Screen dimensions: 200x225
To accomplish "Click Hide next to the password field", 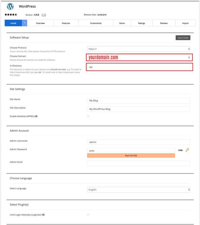I will 180,150.
